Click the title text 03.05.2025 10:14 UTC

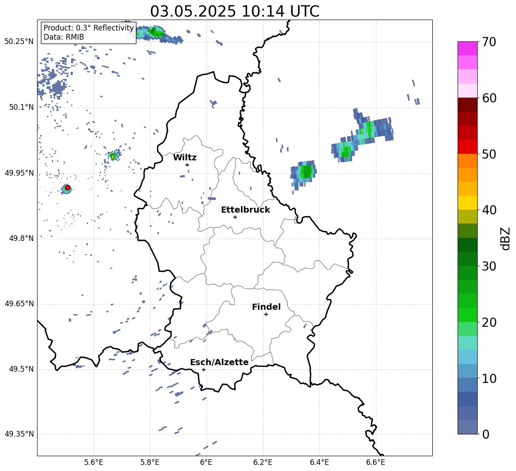234,11
